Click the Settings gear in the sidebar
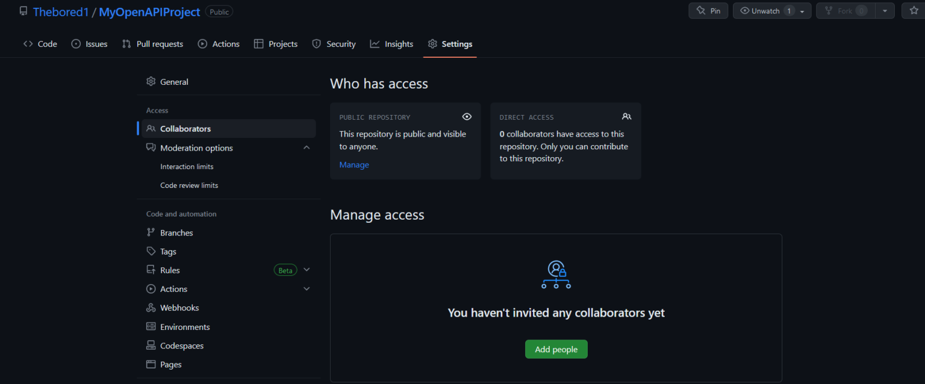Viewport: 925px width, 384px height. click(151, 81)
